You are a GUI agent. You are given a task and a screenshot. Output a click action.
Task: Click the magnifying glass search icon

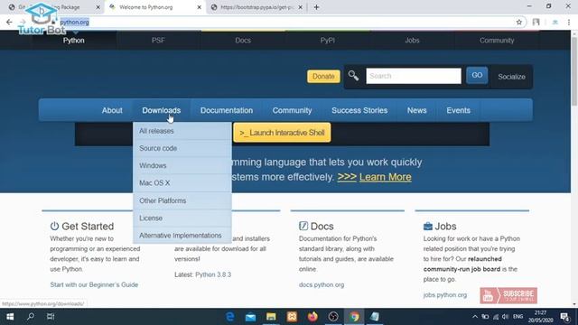click(353, 76)
